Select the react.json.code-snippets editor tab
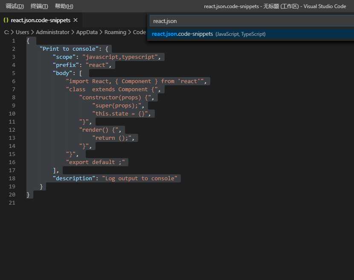Screen dimensions: 354x280 coord(41,20)
